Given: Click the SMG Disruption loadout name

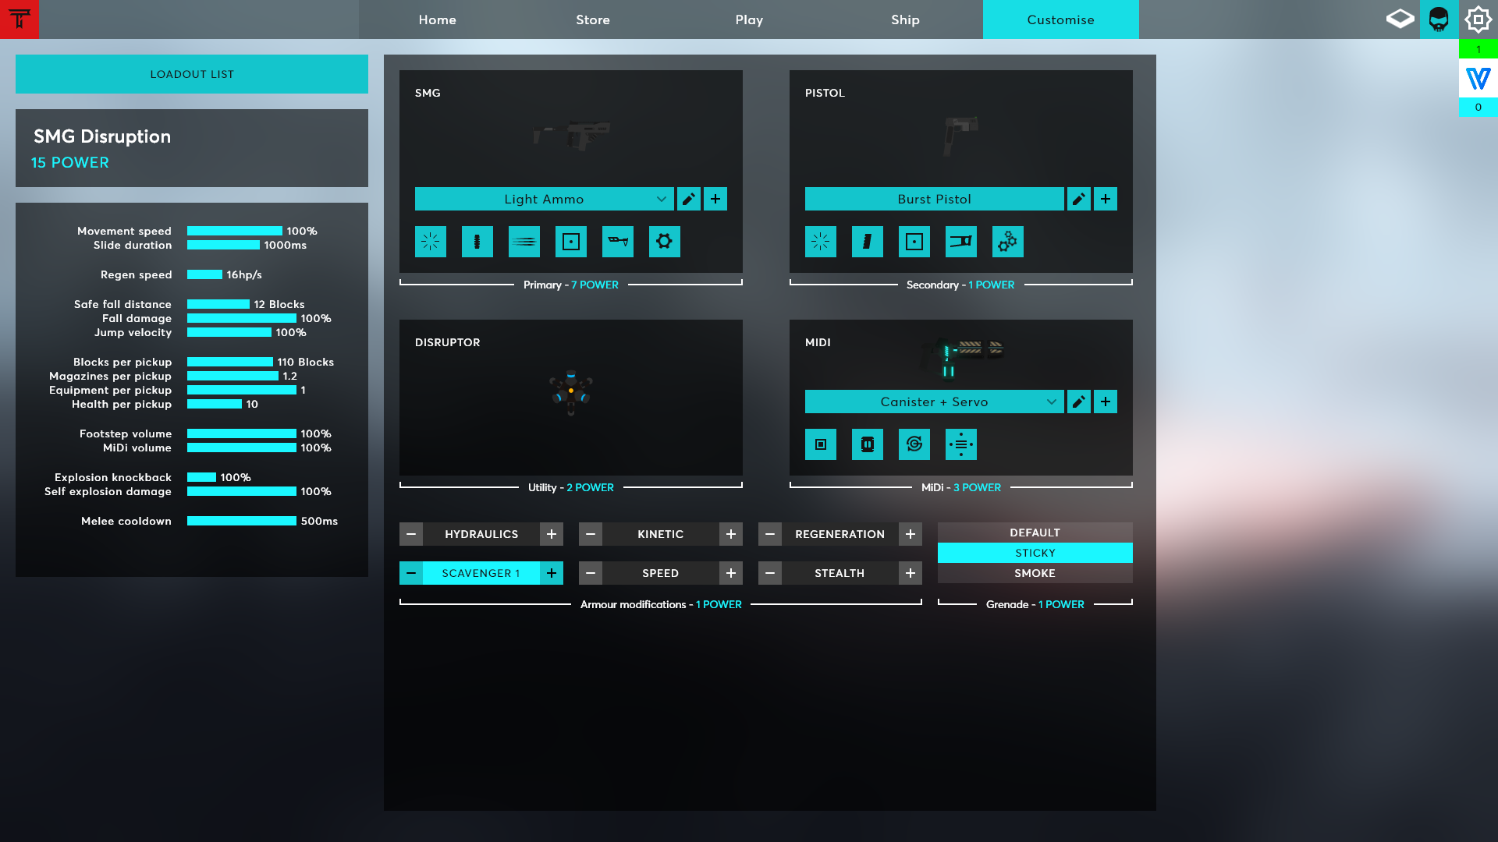Looking at the screenshot, I should 102,136.
